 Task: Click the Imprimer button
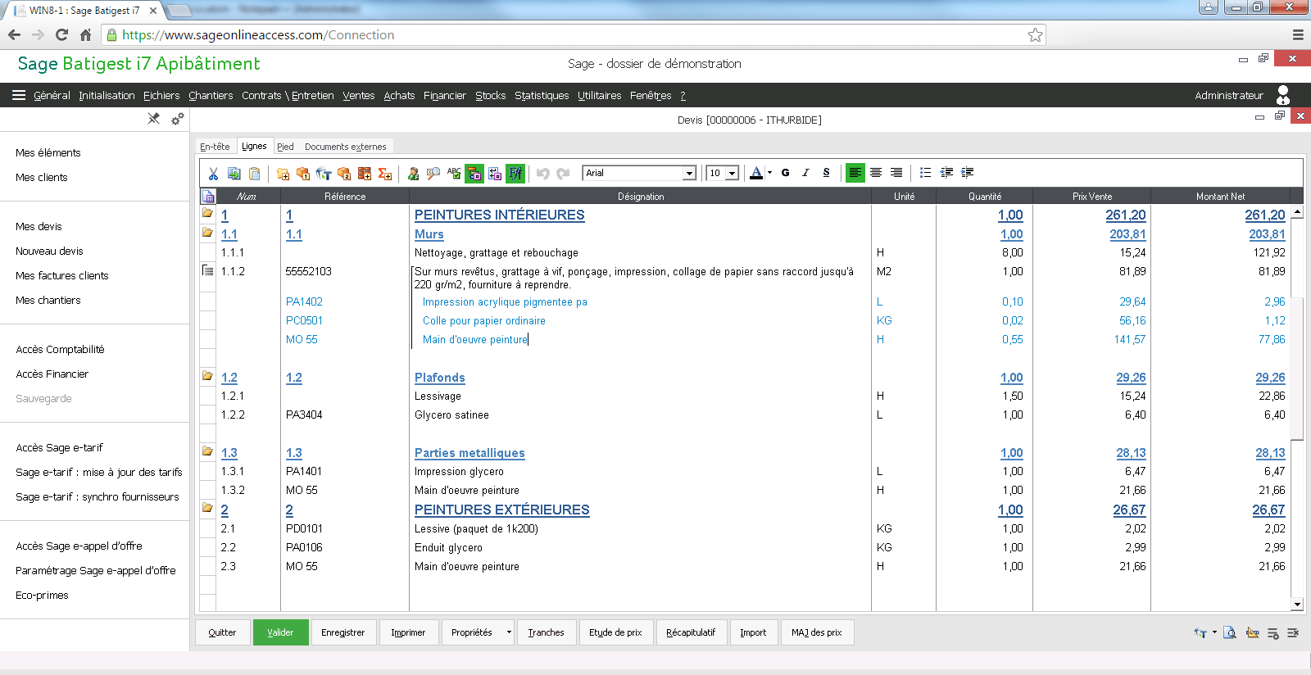(x=408, y=632)
